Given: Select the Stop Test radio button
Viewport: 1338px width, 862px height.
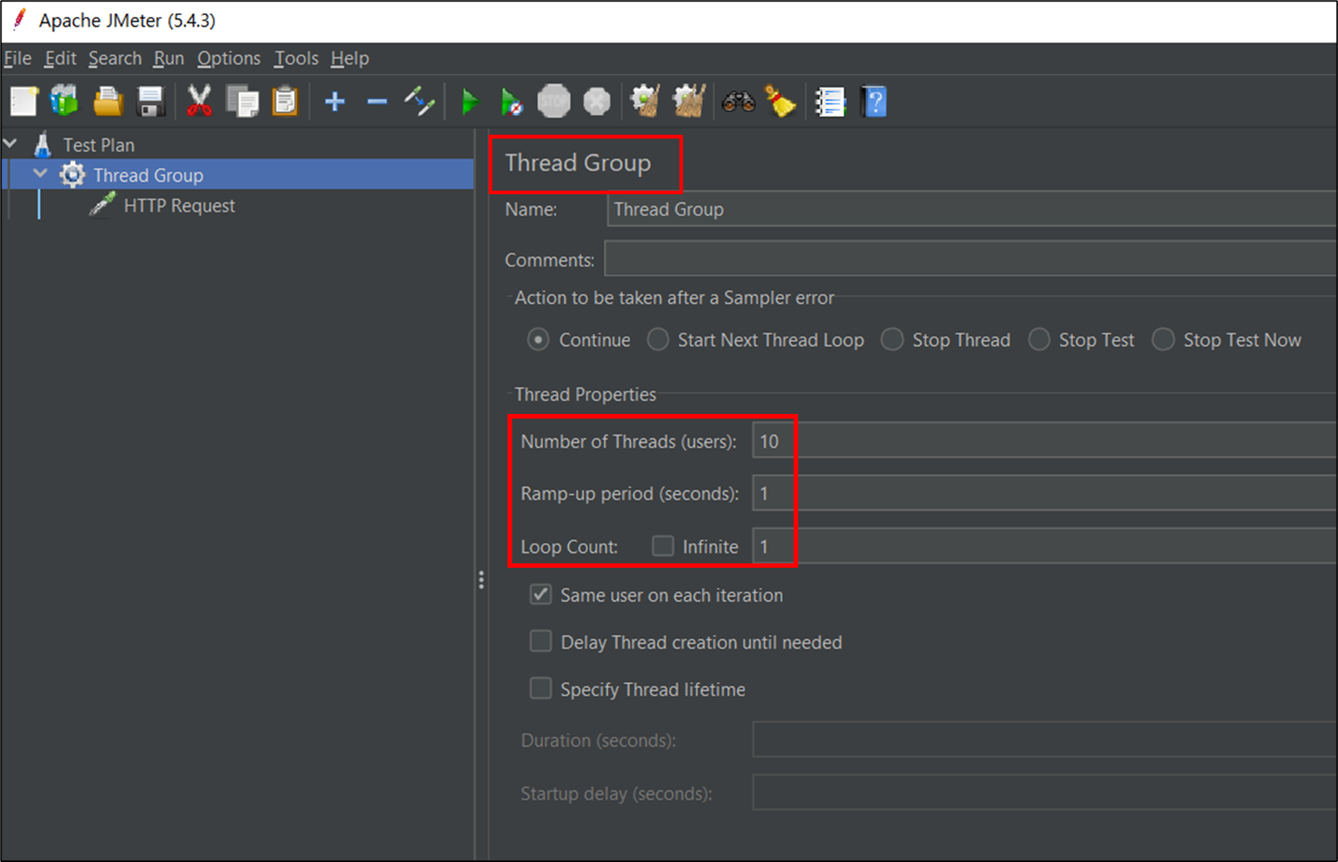Looking at the screenshot, I should pyautogui.click(x=1039, y=340).
